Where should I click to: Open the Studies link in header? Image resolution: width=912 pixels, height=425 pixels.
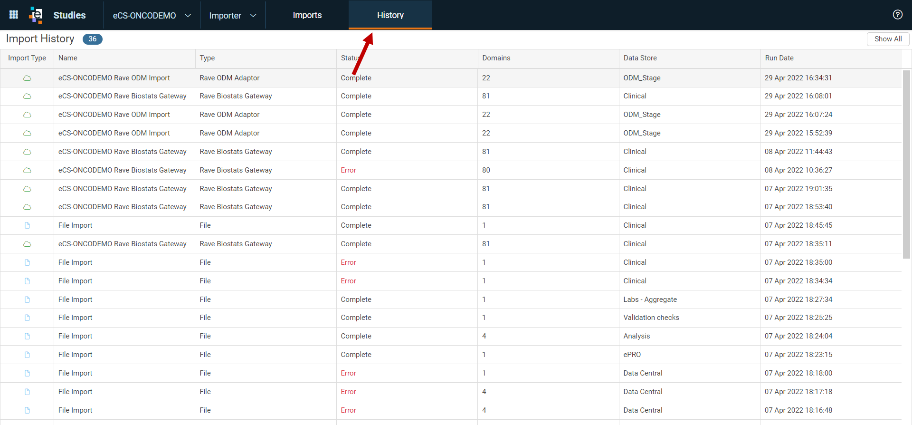pyautogui.click(x=69, y=15)
